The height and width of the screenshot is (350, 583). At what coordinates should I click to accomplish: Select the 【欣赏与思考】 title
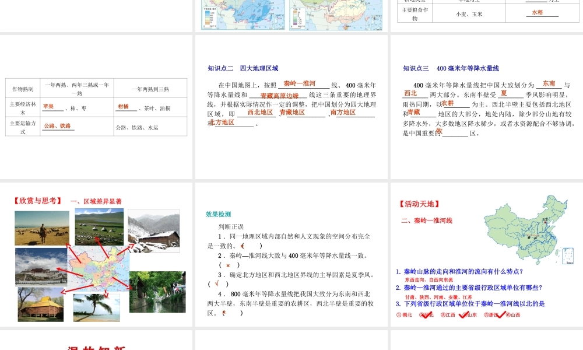[37, 201]
